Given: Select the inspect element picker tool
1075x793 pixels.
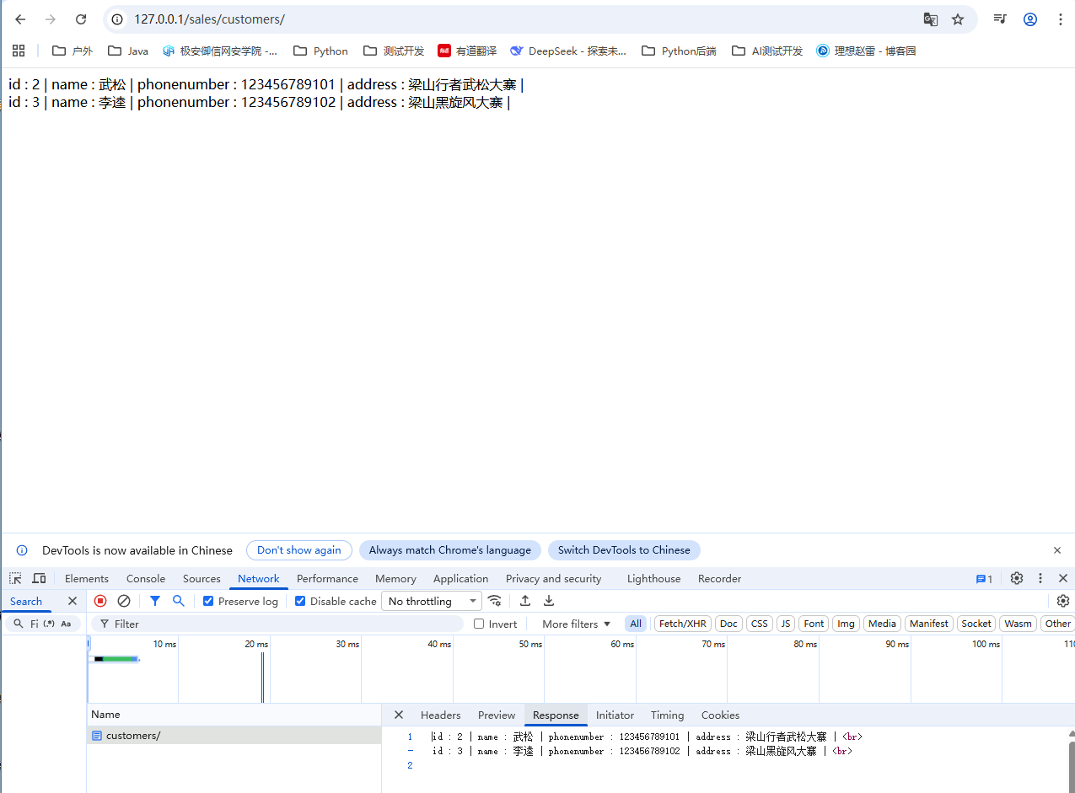Looking at the screenshot, I should [x=16, y=578].
